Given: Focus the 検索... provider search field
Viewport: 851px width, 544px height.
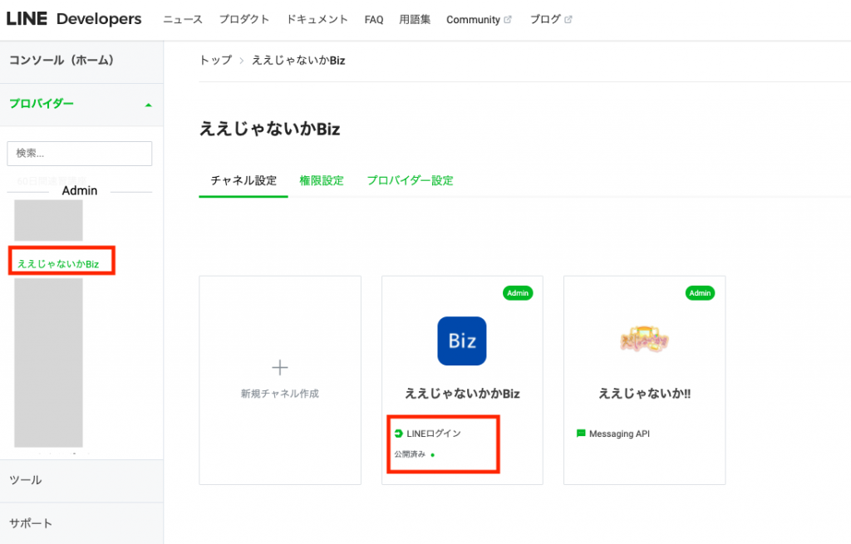Looking at the screenshot, I should (x=79, y=154).
